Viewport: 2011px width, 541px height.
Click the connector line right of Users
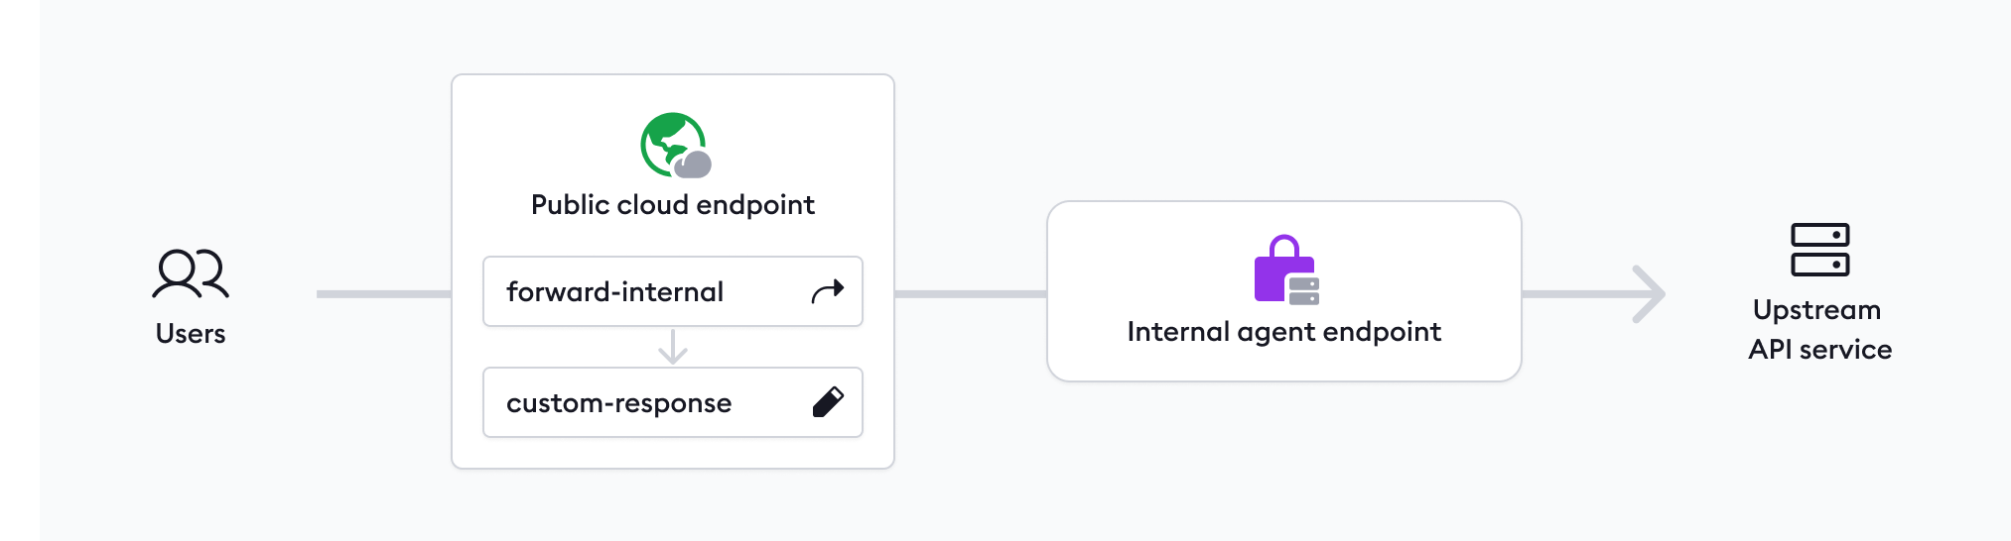(383, 294)
